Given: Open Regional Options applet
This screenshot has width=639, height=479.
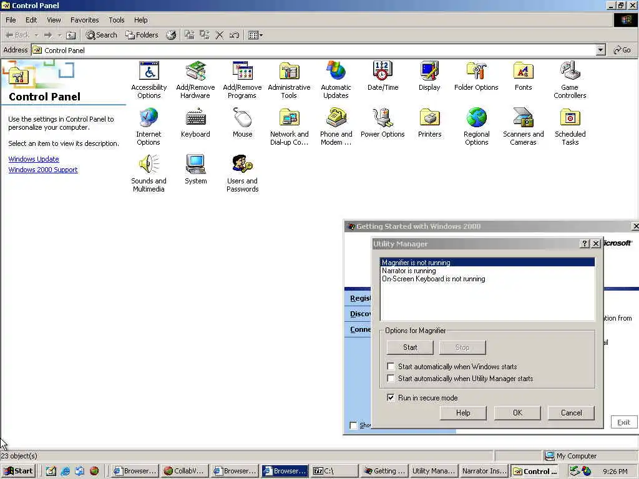Looking at the screenshot, I should click(x=476, y=127).
